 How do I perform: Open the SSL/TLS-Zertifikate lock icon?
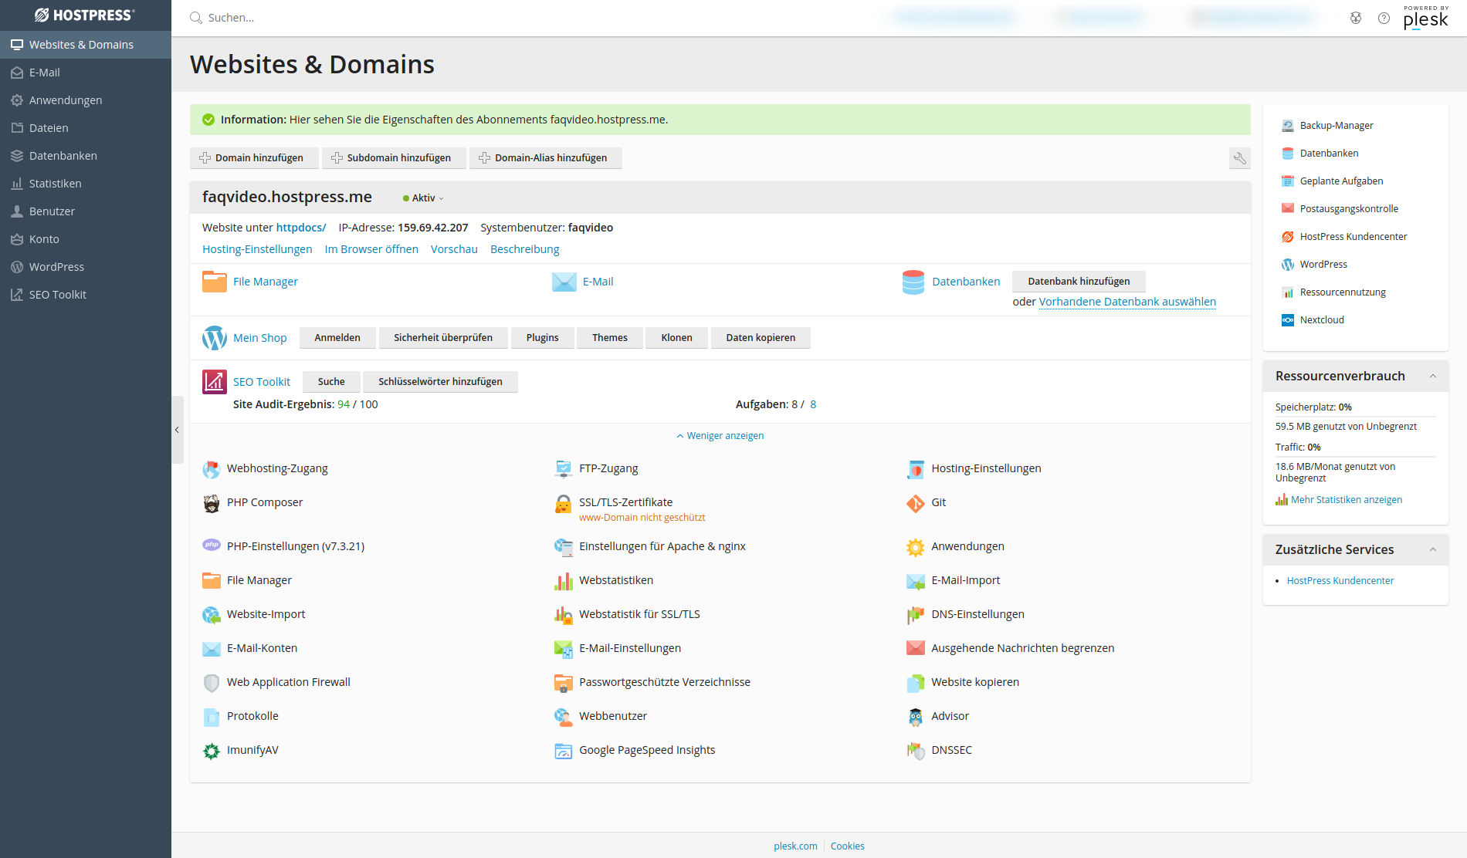(x=564, y=504)
